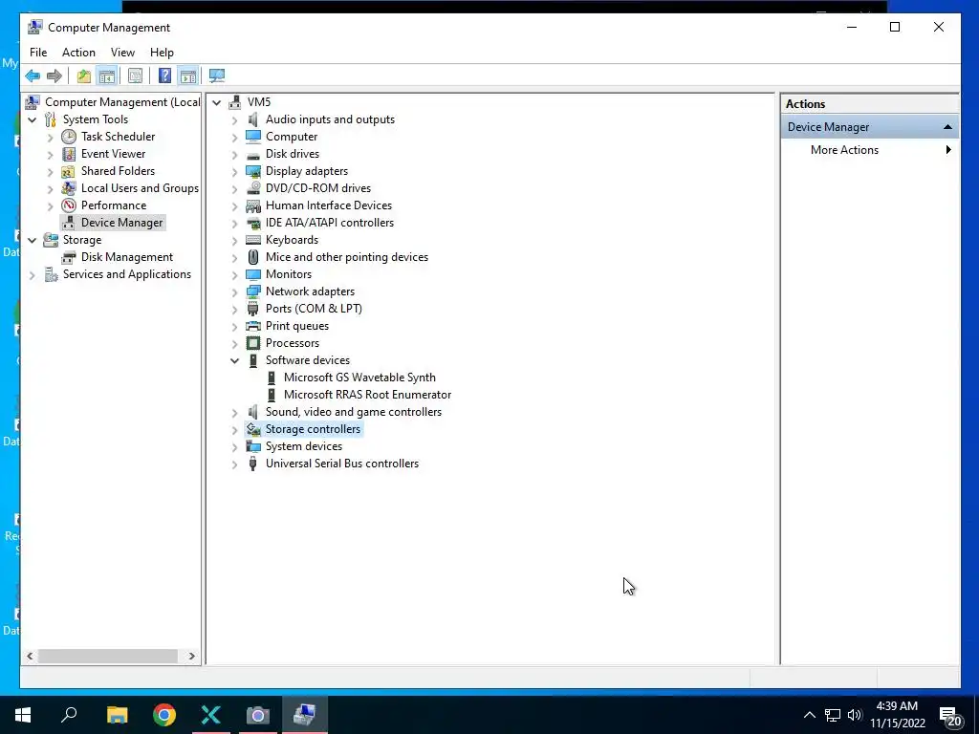The width and height of the screenshot is (979, 734).
Task: Click the blue Help question mark icon
Action: click(x=164, y=76)
